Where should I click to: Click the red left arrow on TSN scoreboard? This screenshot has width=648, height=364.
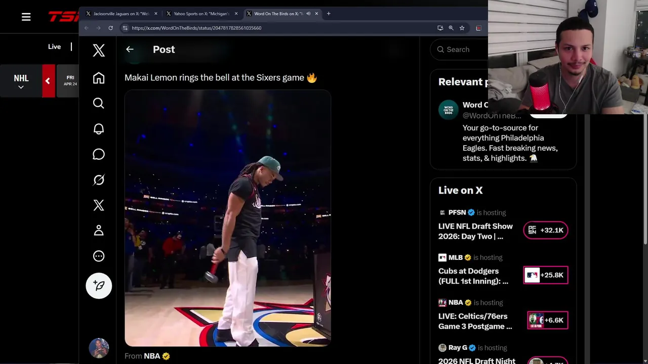coord(48,81)
